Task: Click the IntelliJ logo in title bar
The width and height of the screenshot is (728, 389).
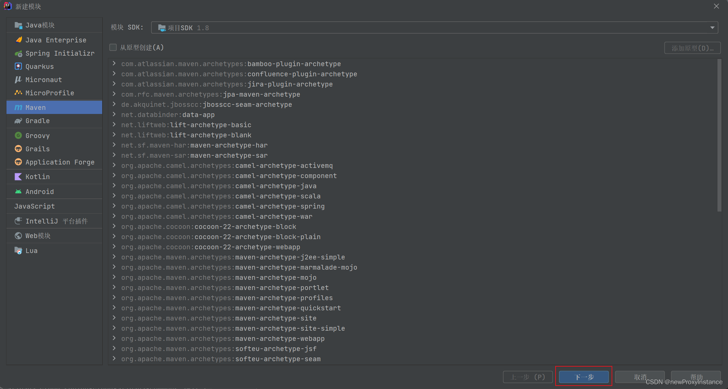Action: 7,6
